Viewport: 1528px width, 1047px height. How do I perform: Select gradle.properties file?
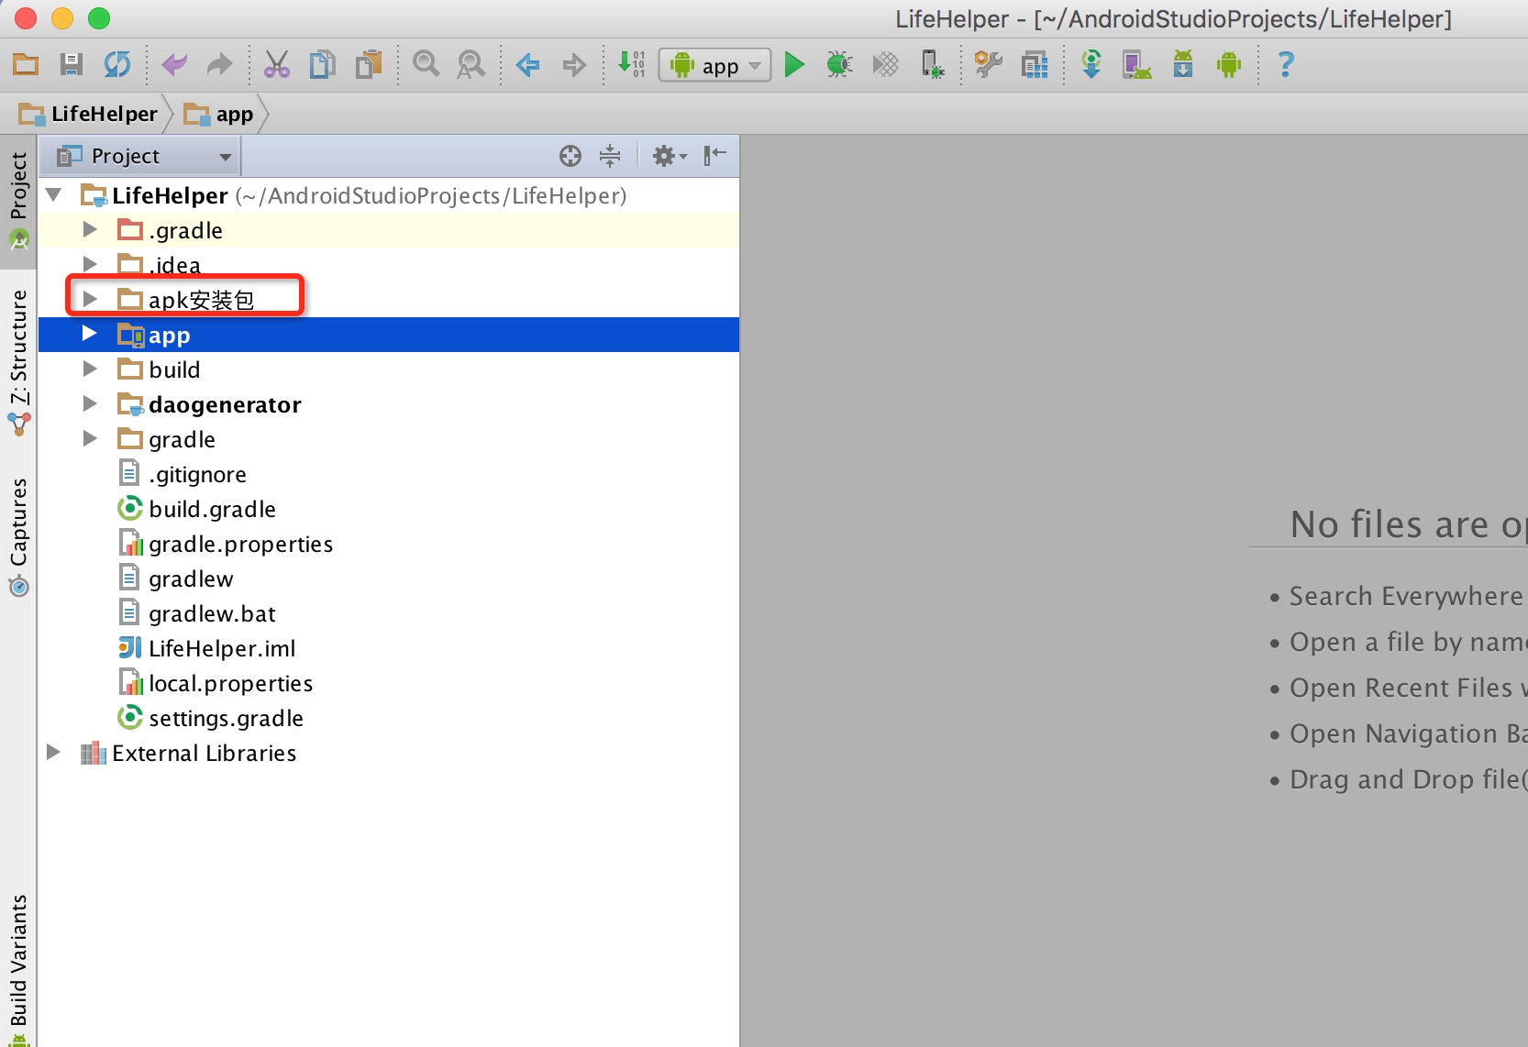pos(389,544)
